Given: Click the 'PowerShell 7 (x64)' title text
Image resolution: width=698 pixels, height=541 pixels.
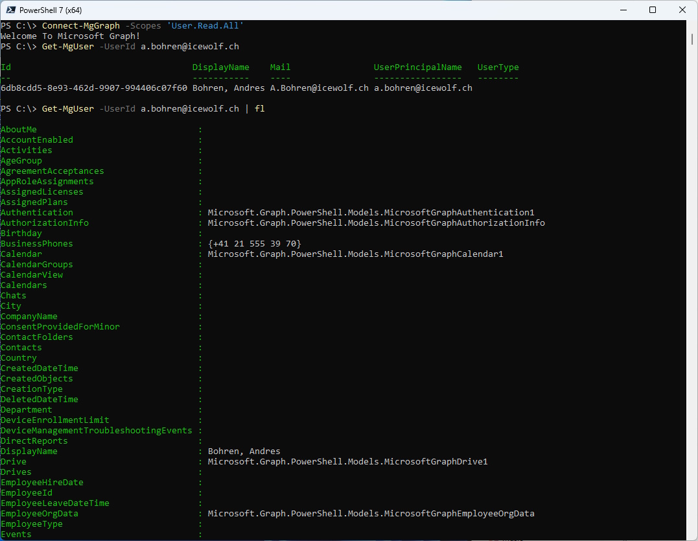Looking at the screenshot, I should (51, 10).
